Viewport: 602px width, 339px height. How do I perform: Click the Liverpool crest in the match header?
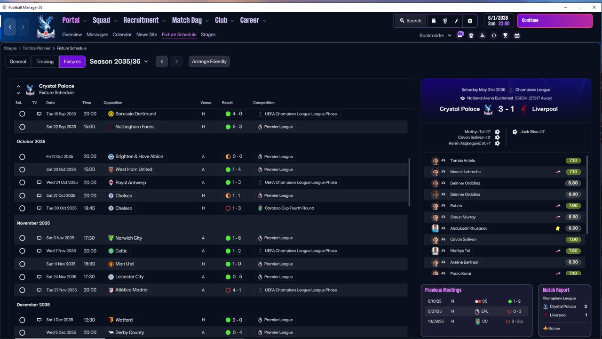(x=523, y=109)
